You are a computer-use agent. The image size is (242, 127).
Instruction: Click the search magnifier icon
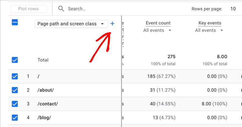tap(61, 9)
